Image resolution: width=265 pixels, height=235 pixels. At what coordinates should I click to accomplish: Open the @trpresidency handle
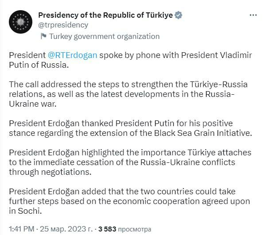(63, 25)
